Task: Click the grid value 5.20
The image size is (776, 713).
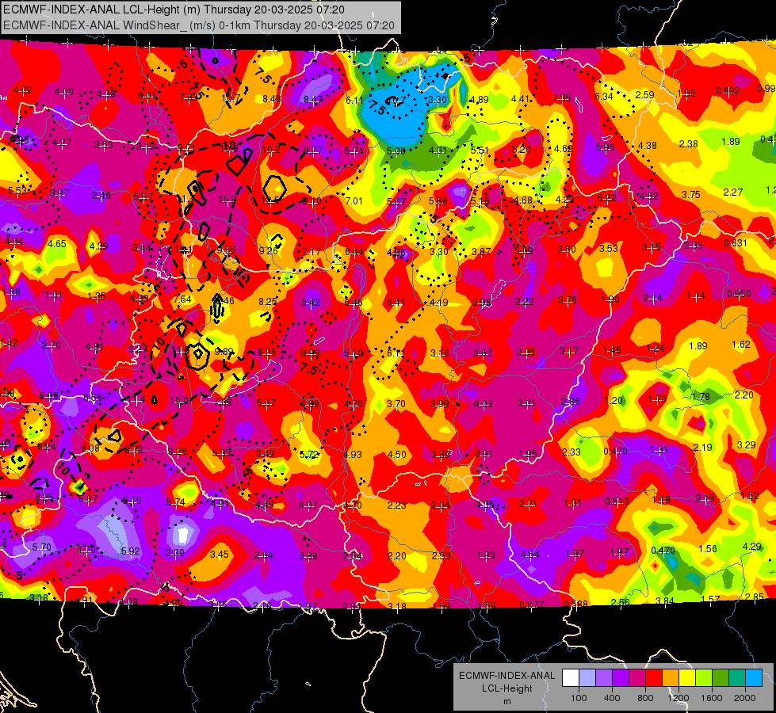Action: (x=521, y=149)
